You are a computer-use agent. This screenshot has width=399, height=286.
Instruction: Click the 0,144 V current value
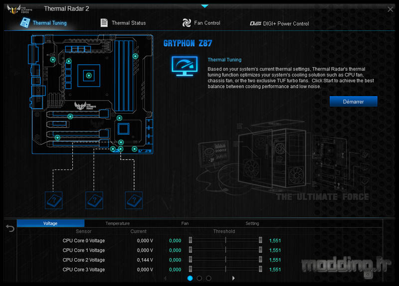click(x=145, y=260)
